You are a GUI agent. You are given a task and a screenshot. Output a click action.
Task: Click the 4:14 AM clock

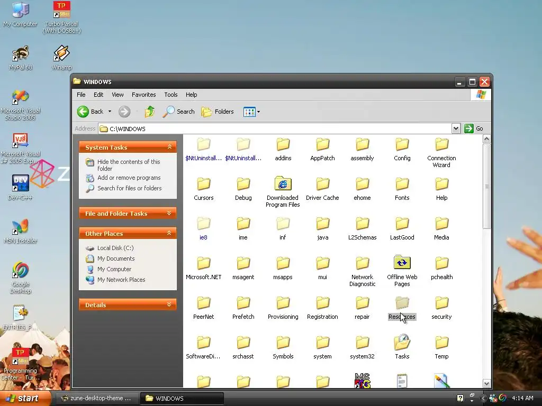click(x=522, y=399)
